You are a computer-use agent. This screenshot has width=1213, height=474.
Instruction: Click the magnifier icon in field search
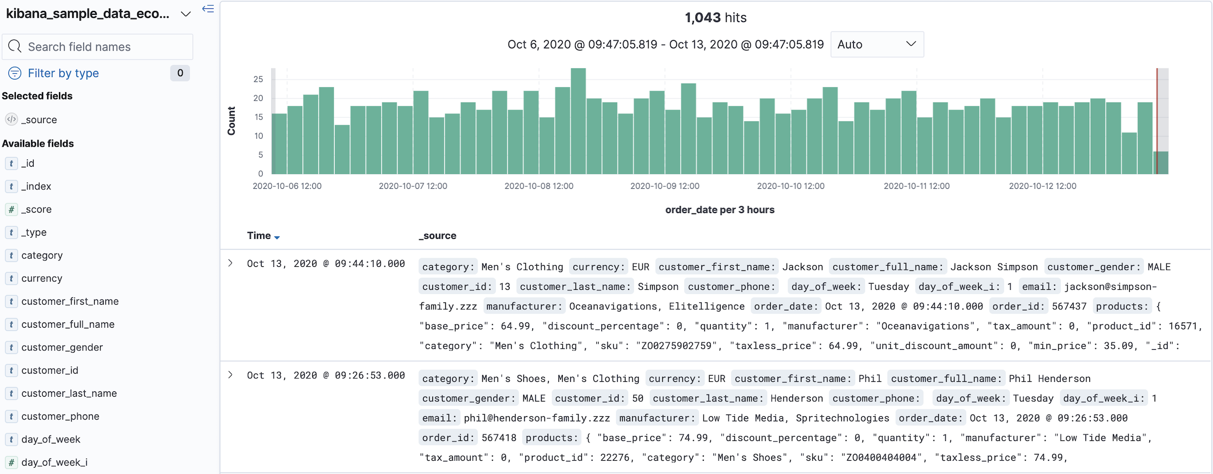tap(15, 47)
